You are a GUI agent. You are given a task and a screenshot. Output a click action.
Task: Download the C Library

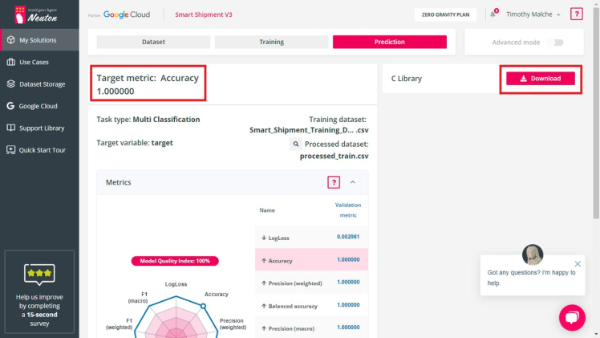(x=540, y=79)
